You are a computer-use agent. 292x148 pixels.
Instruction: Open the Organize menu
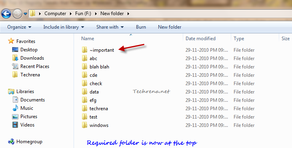(x=19, y=27)
